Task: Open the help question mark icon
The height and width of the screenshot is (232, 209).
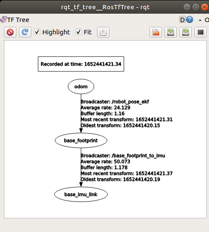Action: (x=190, y=19)
